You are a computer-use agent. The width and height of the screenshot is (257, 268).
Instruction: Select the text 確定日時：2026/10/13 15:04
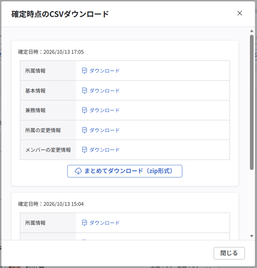(x=51, y=204)
